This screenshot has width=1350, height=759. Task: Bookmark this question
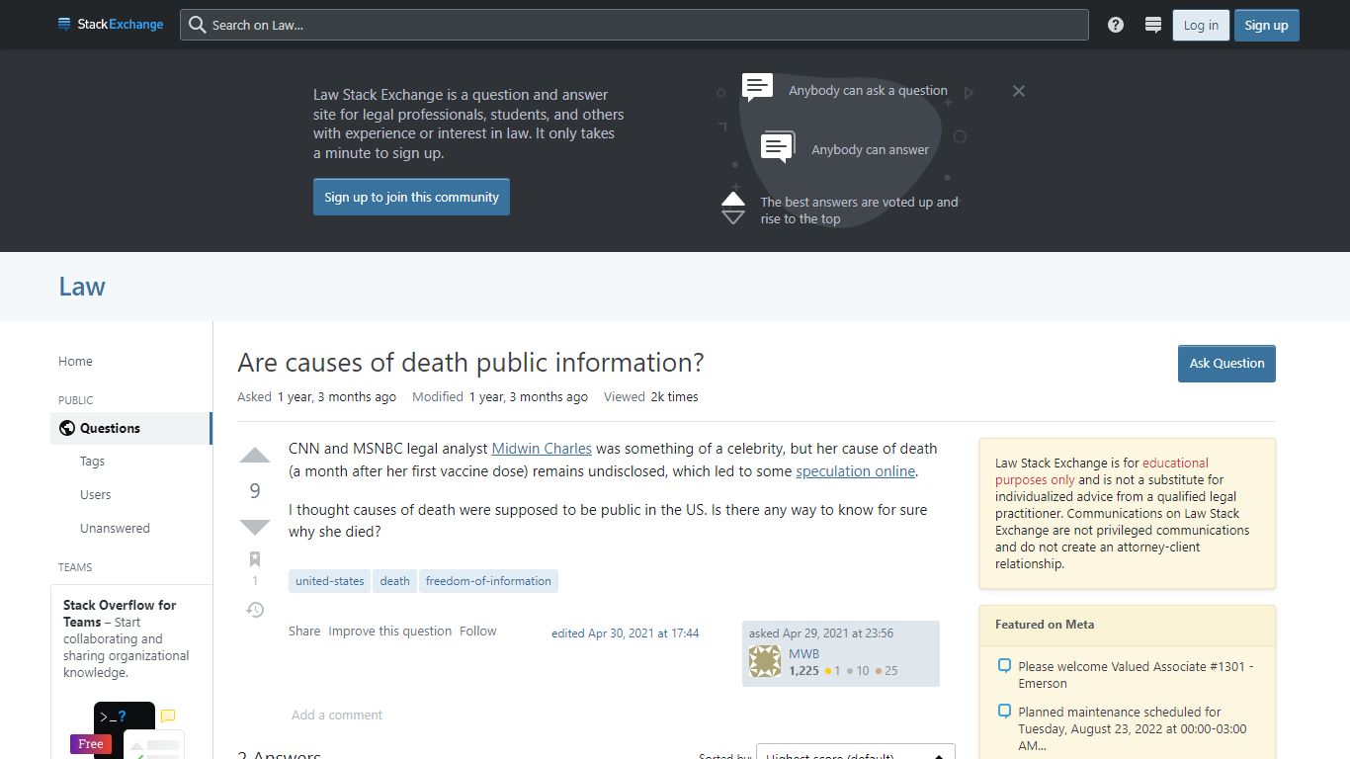[x=255, y=558]
